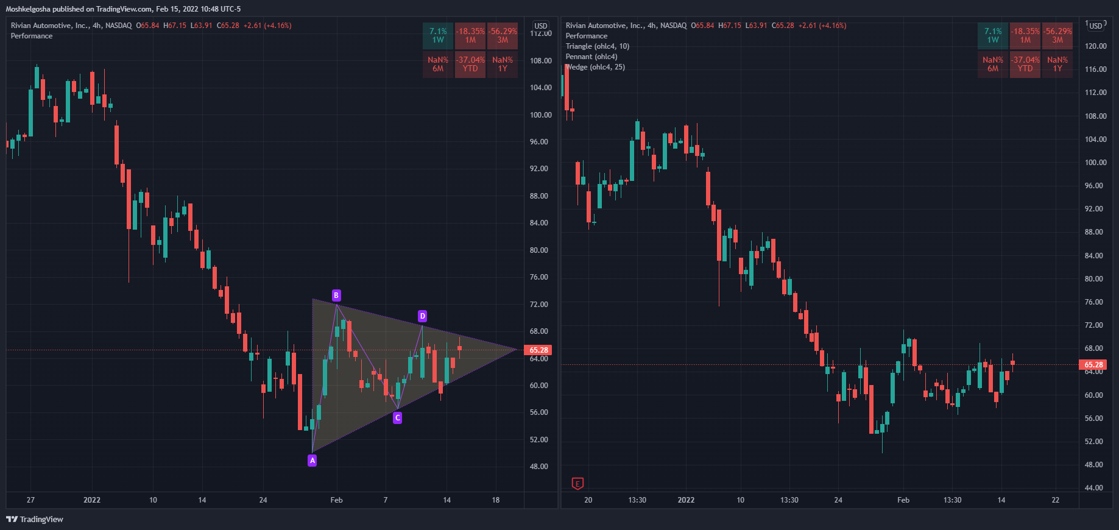Select the Wedge (ohlc4, 25) indicator
1119x530 pixels.
595,67
